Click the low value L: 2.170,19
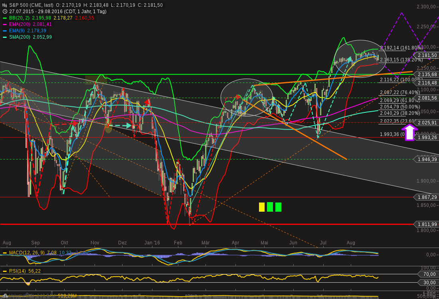 (123, 5)
